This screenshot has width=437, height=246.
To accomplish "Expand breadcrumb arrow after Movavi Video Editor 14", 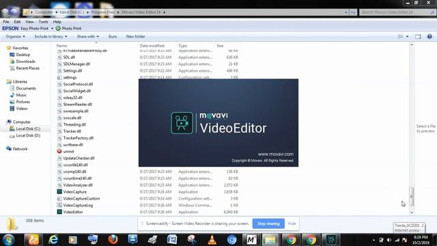I will (164, 12).
